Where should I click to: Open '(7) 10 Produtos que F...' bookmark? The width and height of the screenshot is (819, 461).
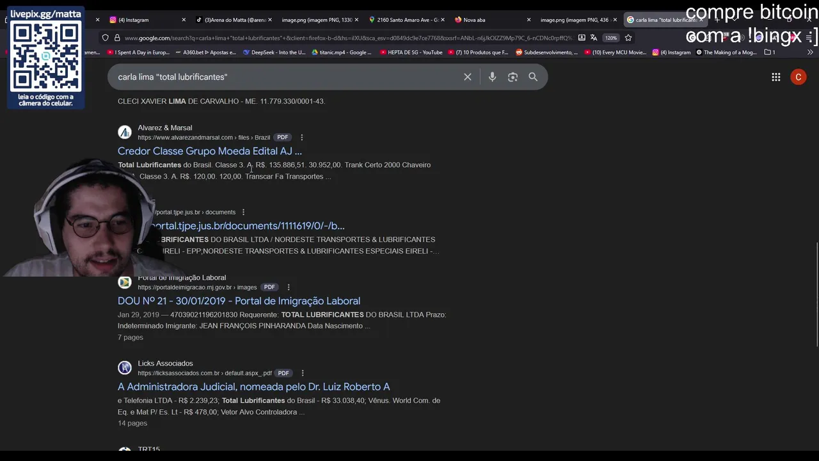point(479,53)
